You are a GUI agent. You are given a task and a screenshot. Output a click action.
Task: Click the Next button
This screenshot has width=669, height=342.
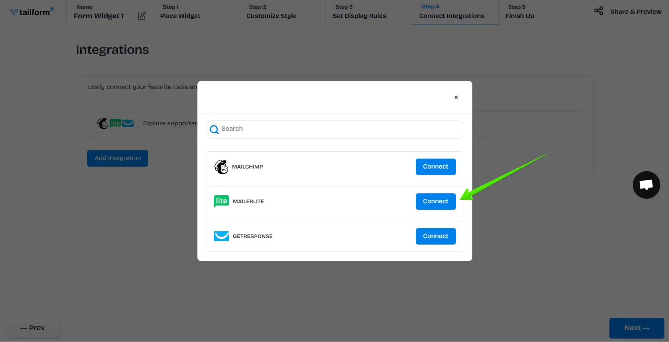pyautogui.click(x=637, y=328)
